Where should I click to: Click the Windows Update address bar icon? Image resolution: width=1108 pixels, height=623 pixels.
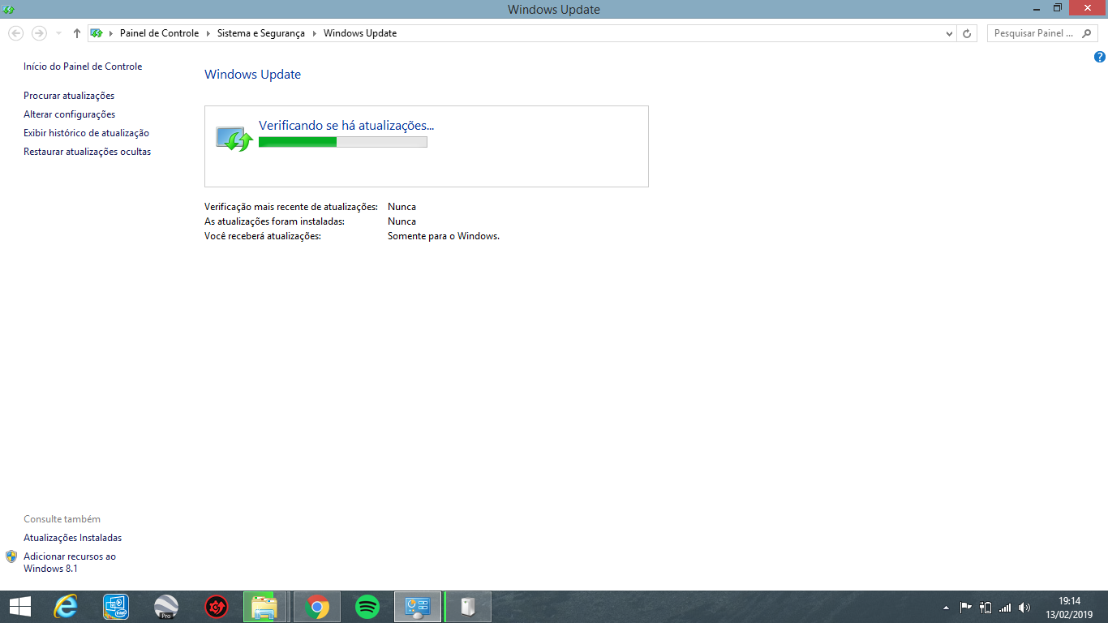coord(97,33)
